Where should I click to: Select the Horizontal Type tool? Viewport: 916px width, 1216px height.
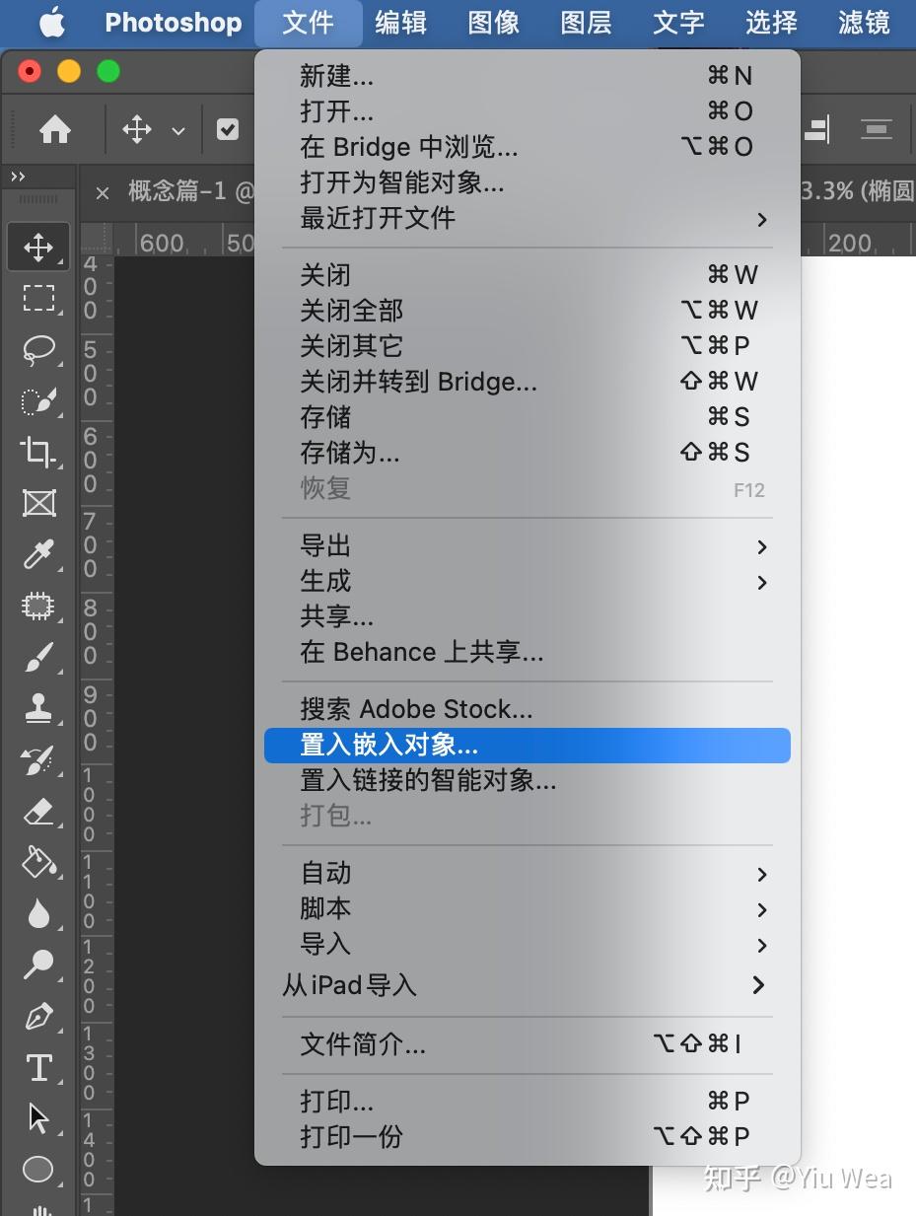click(38, 1067)
